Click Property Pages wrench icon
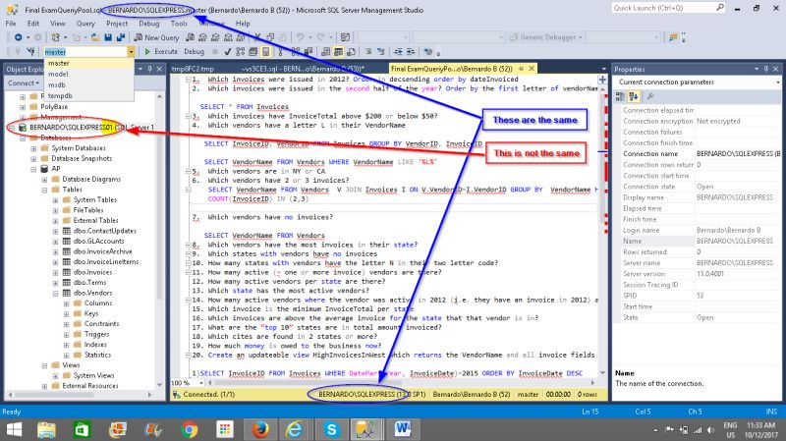Image resolution: width=786 pixels, height=441 pixels. (x=650, y=96)
